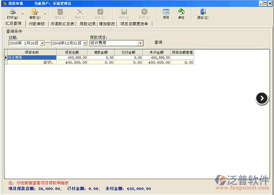Expand the 审核 audit dropdown arrow

point(45,14)
